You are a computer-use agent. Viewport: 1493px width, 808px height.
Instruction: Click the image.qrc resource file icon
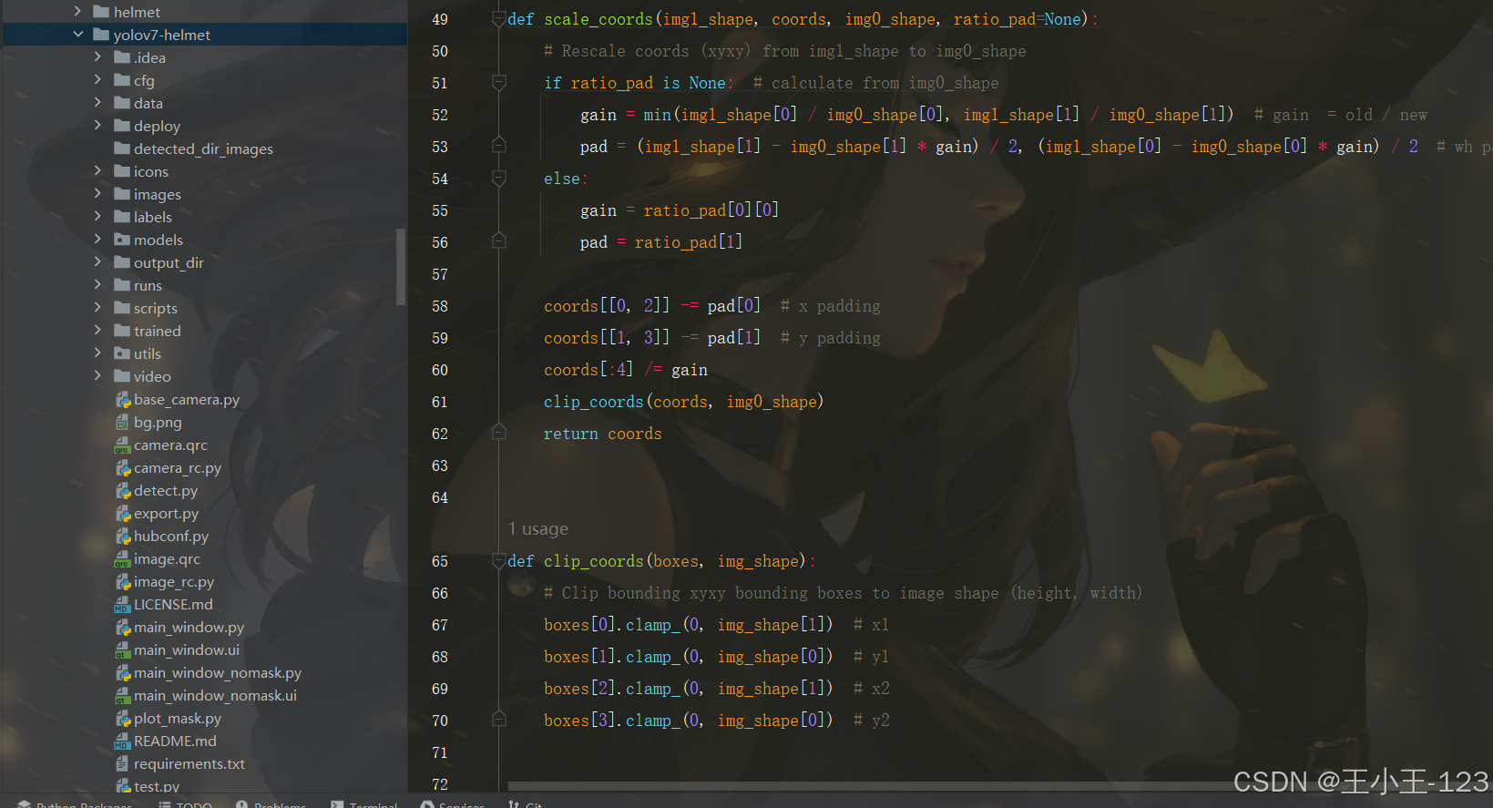123,559
